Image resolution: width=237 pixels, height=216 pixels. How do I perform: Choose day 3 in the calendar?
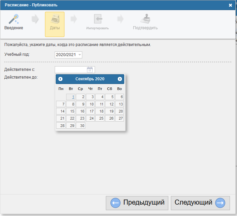click(90, 97)
